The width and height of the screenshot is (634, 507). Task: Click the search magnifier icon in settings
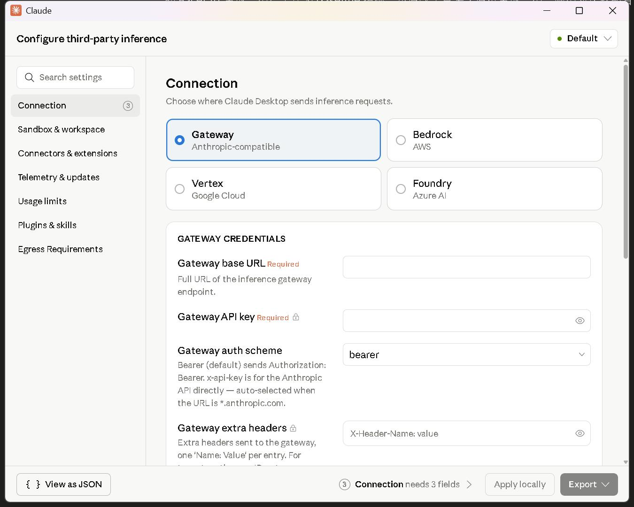30,77
